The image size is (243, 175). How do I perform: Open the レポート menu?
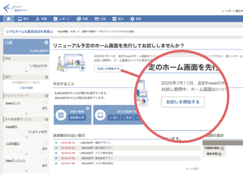pos(62,19)
